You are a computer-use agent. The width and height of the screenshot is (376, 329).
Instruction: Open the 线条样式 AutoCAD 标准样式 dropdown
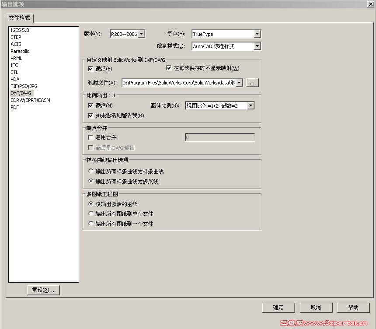(x=258, y=46)
